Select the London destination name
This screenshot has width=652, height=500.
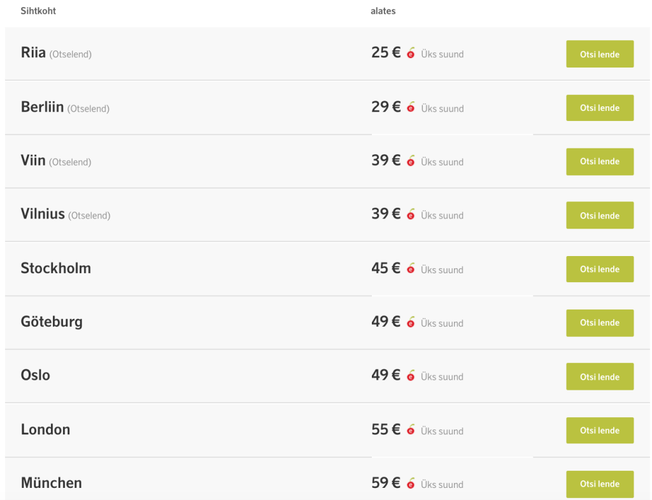[45, 429]
